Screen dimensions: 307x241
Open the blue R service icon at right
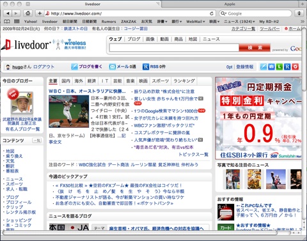[287, 66]
